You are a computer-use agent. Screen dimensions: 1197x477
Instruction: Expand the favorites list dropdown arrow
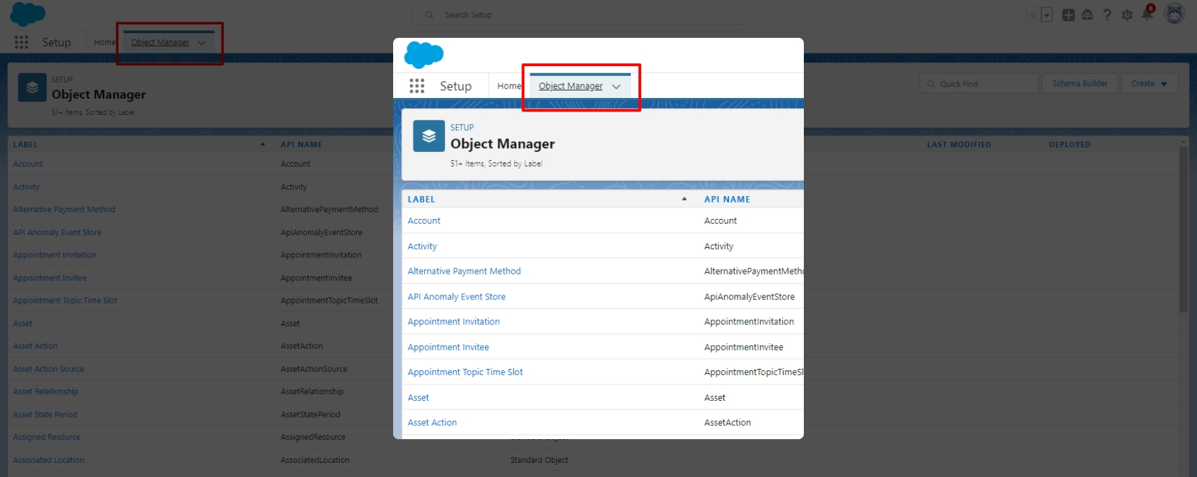pyautogui.click(x=1046, y=15)
